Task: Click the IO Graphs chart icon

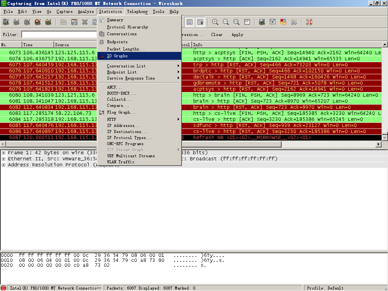Action: pyautogui.click(x=102, y=56)
